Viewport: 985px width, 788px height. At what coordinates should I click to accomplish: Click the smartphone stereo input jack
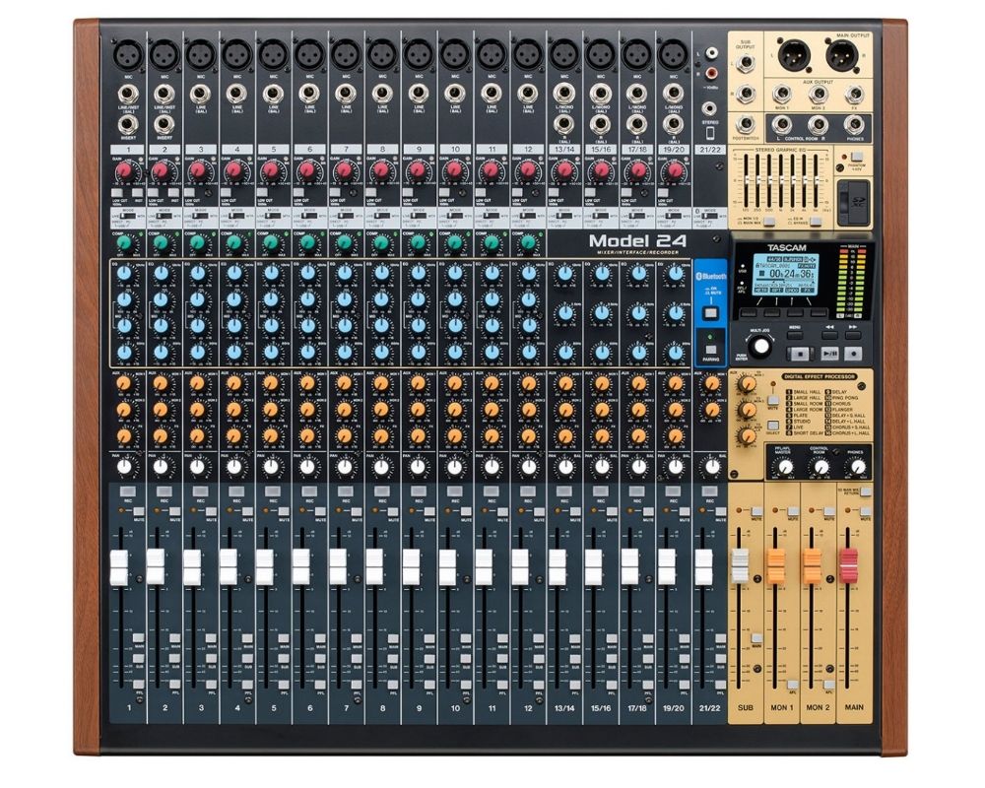pos(709,109)
